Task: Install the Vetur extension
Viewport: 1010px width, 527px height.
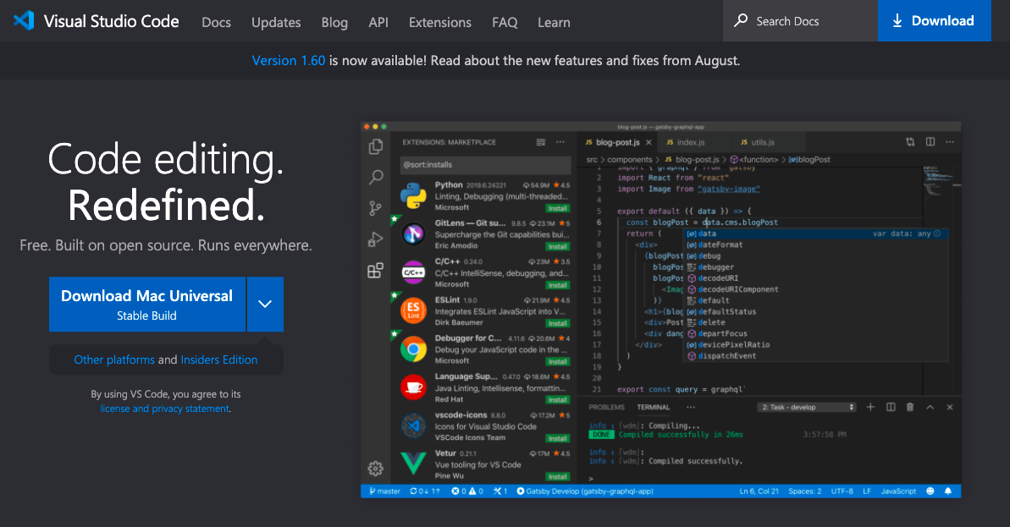Action: click(x=557, y=477)
